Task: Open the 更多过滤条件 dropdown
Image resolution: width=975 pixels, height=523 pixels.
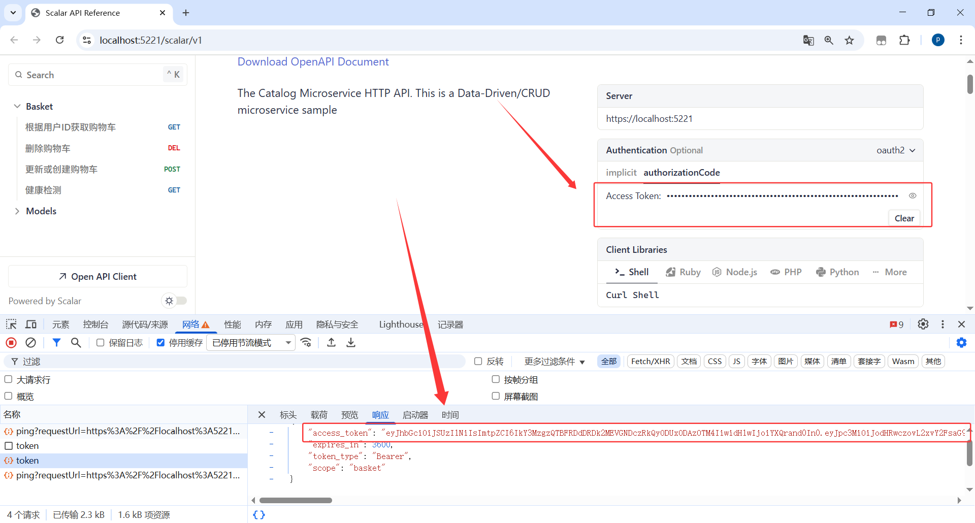Action: click(x=555, y=361)
